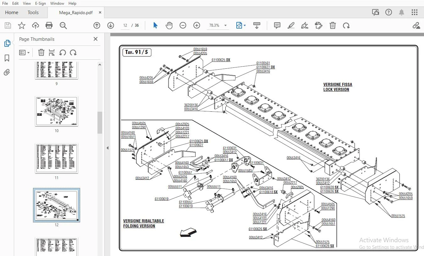The width and height of the screenshot is (424, 256).
Task: Click the 'VERSIONE FISSA' heading text
Action: point(338,84)
